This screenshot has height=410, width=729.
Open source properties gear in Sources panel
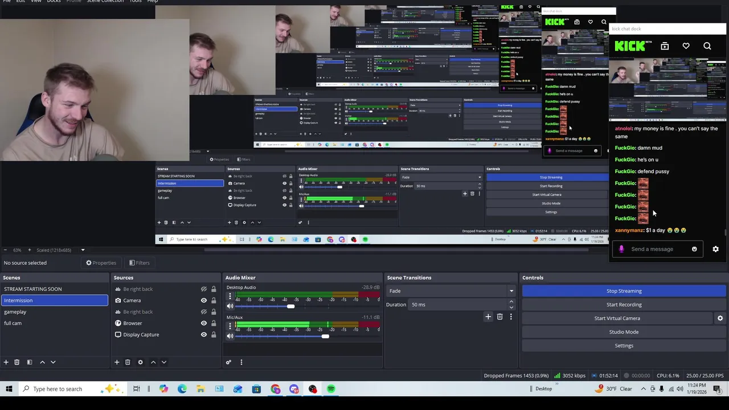tap(140, 362)
